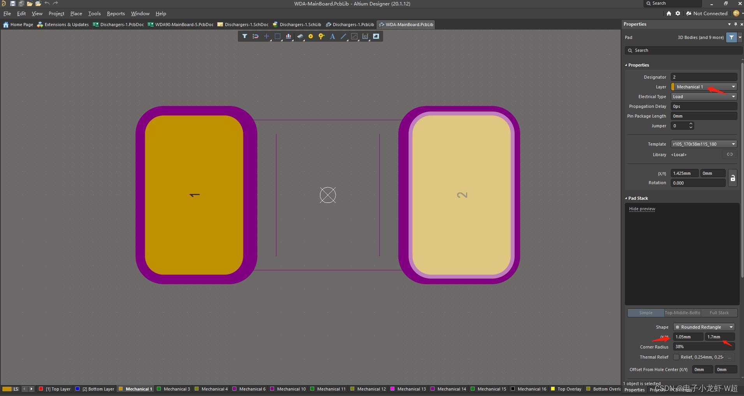
Task: Click the Hide preview link
Action: pos(642,209)
